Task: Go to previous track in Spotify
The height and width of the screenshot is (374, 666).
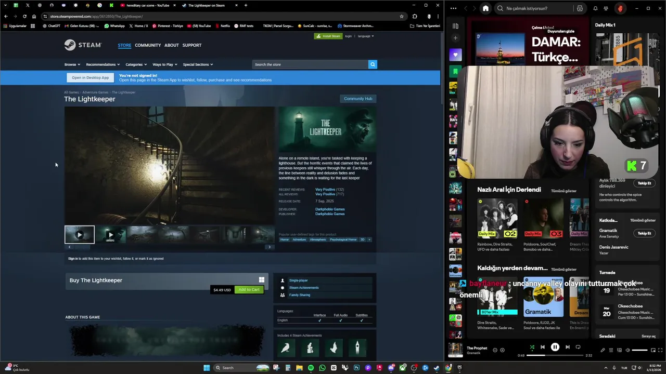Action: point(543,347)
